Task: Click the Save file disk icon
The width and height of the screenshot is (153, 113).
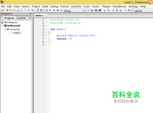Action: 96,10
